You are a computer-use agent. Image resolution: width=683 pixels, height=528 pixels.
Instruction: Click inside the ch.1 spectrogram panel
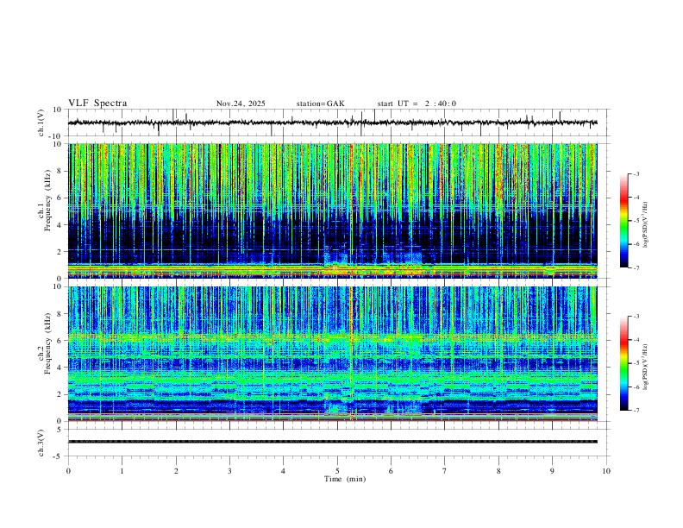332,211
